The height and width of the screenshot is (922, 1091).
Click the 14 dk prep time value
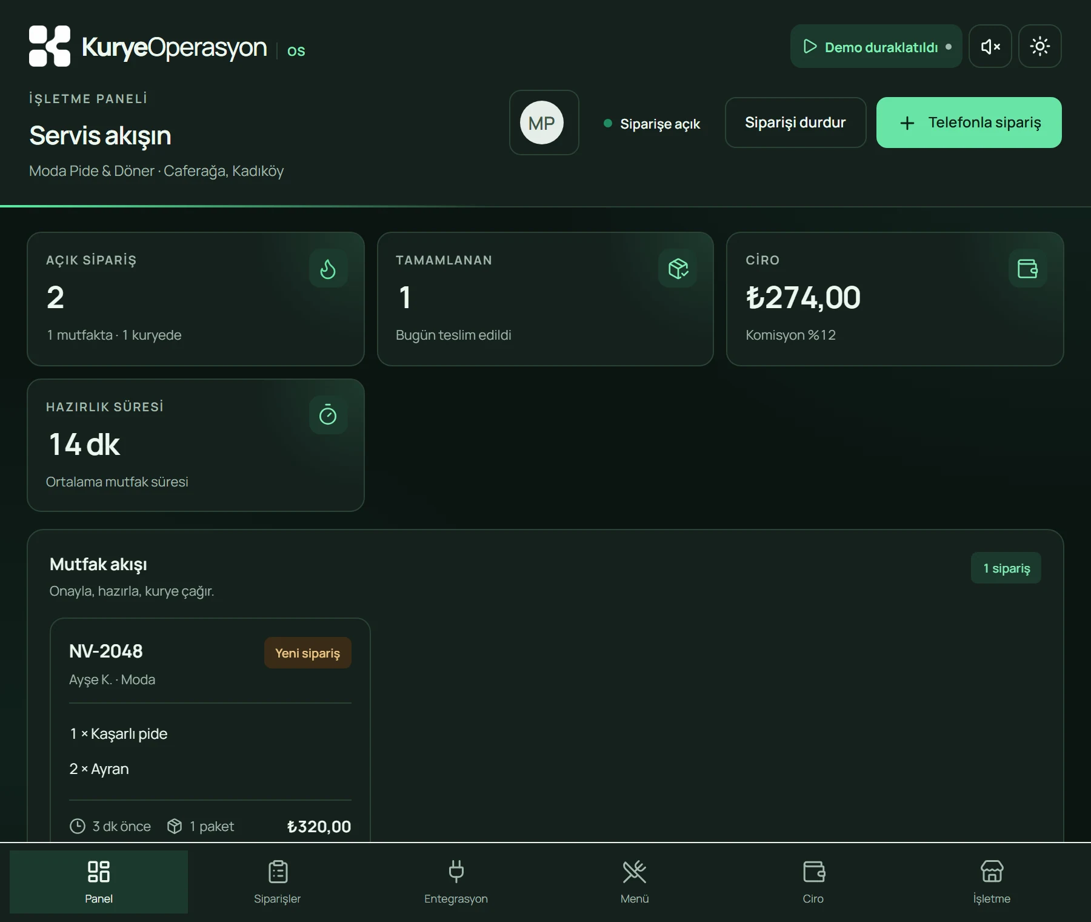tap(84, 445)
